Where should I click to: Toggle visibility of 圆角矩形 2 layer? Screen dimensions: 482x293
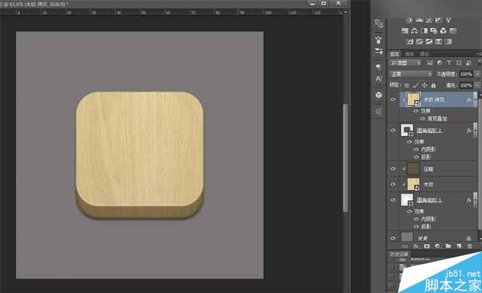click(393, 131)
